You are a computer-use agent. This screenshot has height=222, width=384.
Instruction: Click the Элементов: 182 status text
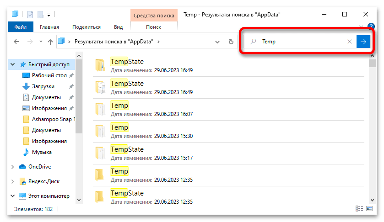33,209
